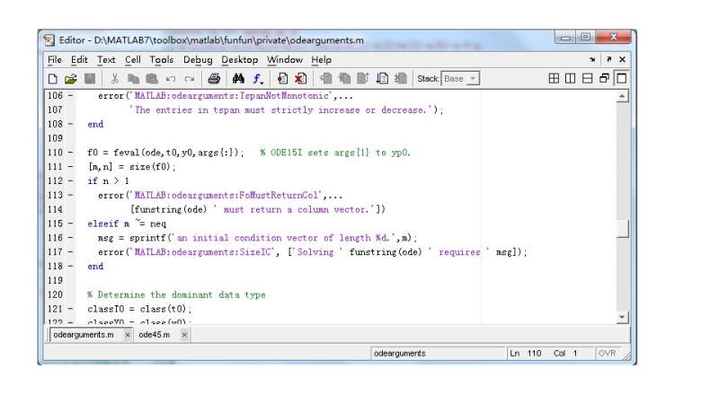Click the Redo arrow icon

coord(189,79)
